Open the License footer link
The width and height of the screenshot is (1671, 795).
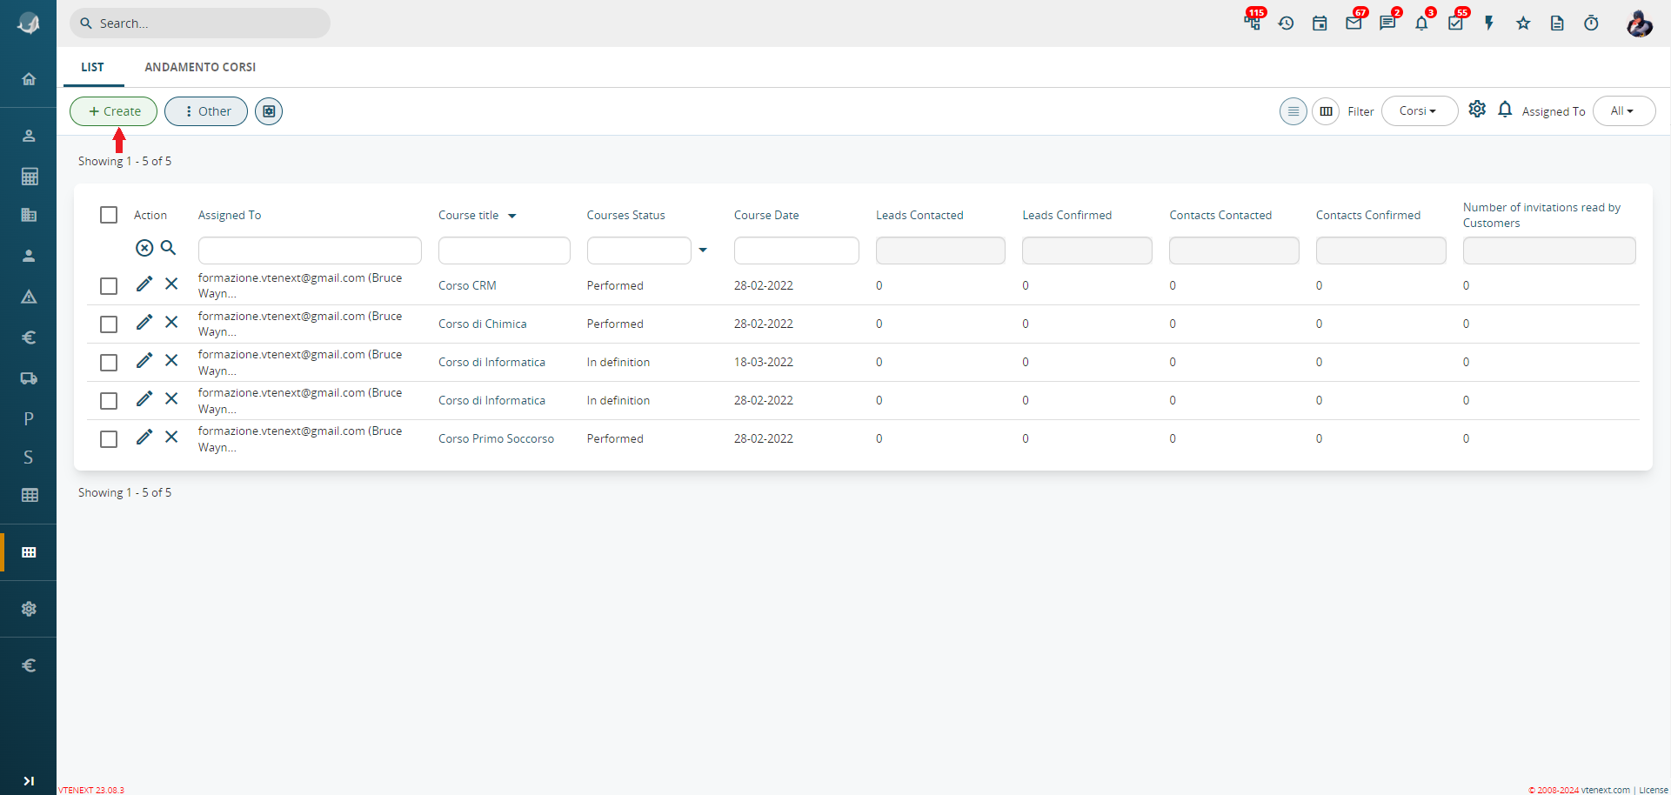[x=1654, y=790]
